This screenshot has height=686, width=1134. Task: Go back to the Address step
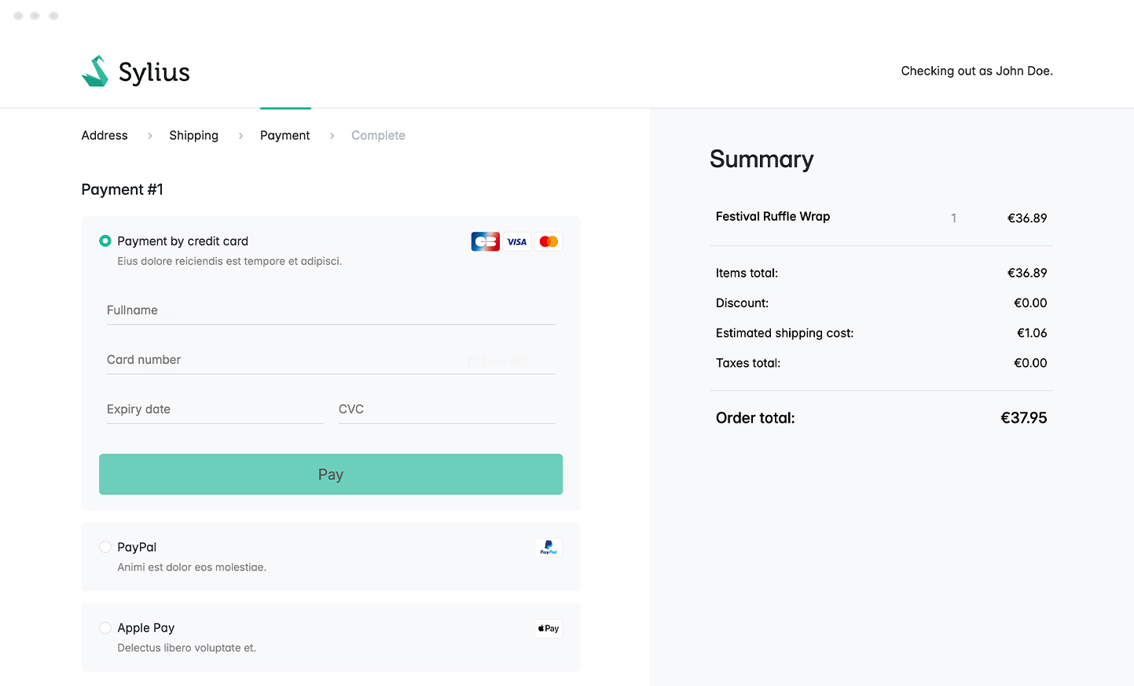[104, 135]
